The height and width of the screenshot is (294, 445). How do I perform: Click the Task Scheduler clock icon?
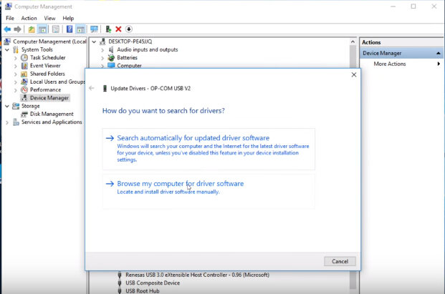pos(24,57)
